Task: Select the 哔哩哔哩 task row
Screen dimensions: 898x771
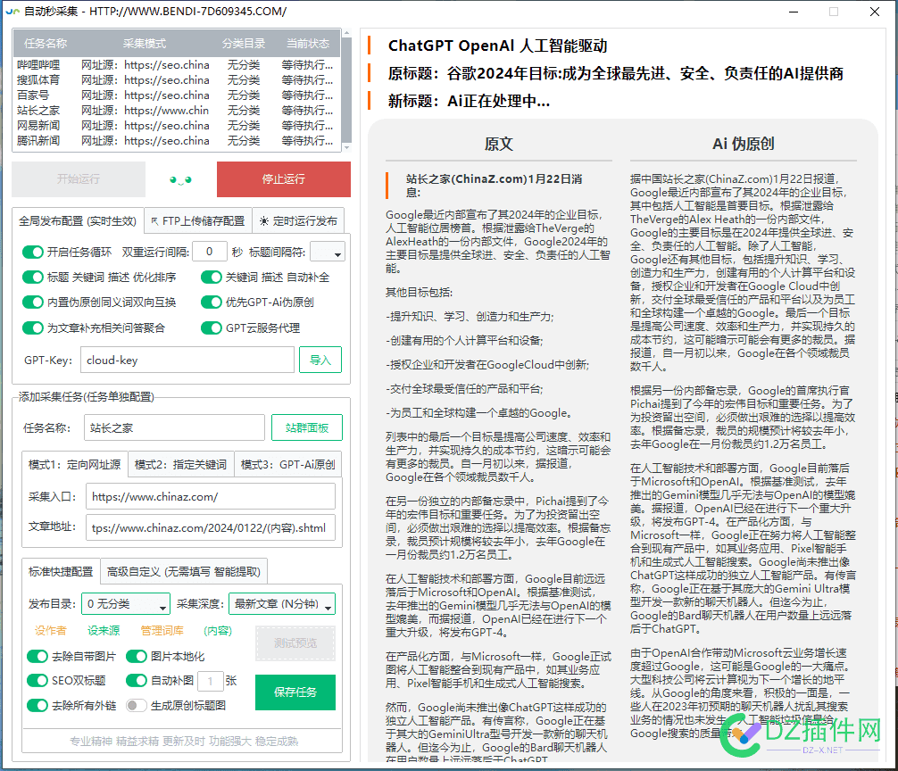Action: [177, 65]
